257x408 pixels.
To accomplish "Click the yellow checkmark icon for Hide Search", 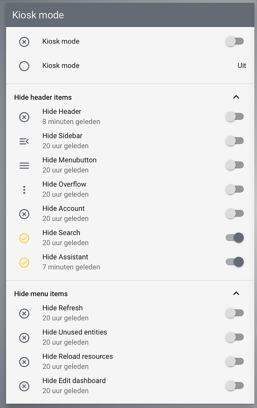I will click(x=24, y=238).
